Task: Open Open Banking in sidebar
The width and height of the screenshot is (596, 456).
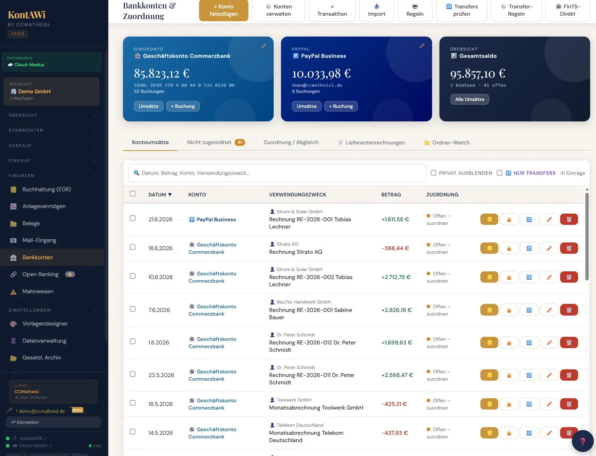Action: 52,274
